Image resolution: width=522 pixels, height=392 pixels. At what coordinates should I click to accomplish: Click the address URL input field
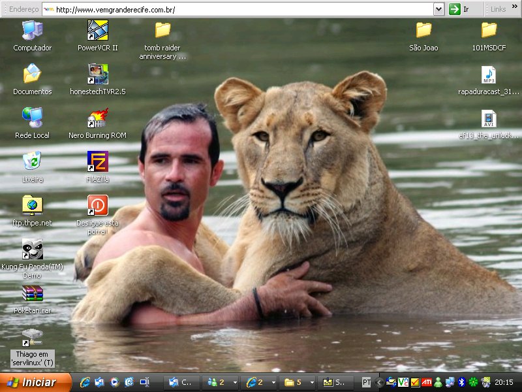tap(238, 10)
